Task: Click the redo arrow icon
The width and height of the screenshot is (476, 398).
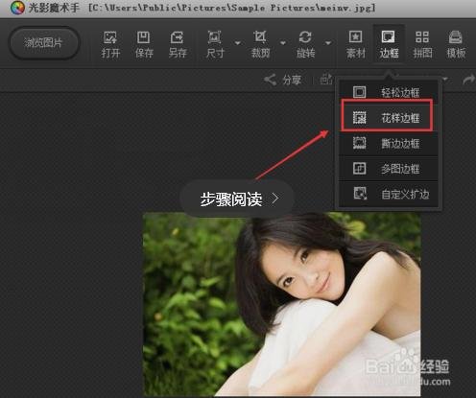Action: tap(468, 80)
